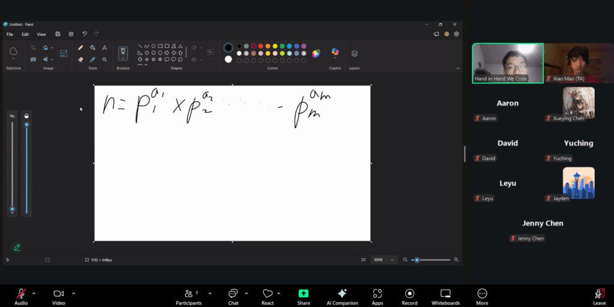
Task: Expand the audio options arrow
Action: 34,293
